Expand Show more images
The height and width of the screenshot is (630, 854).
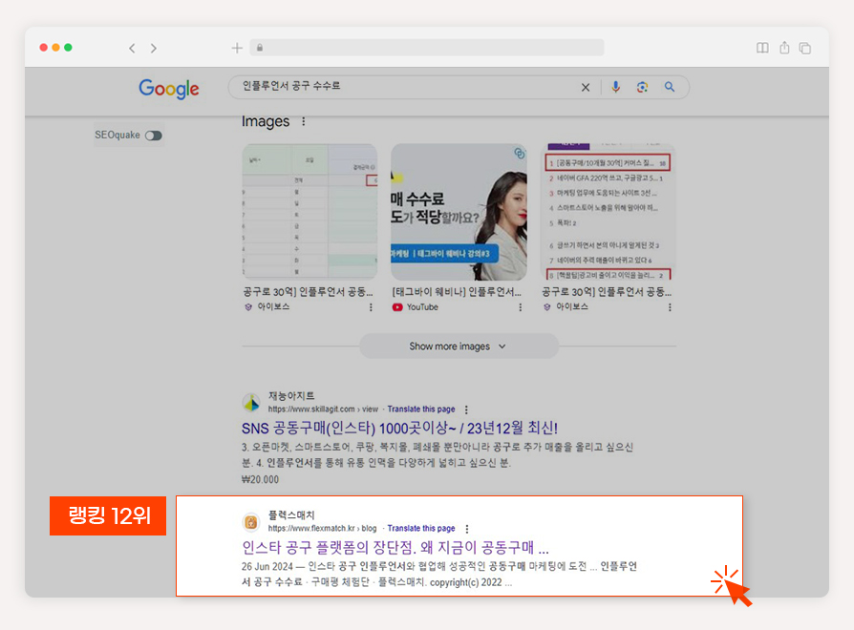(459, 346)
